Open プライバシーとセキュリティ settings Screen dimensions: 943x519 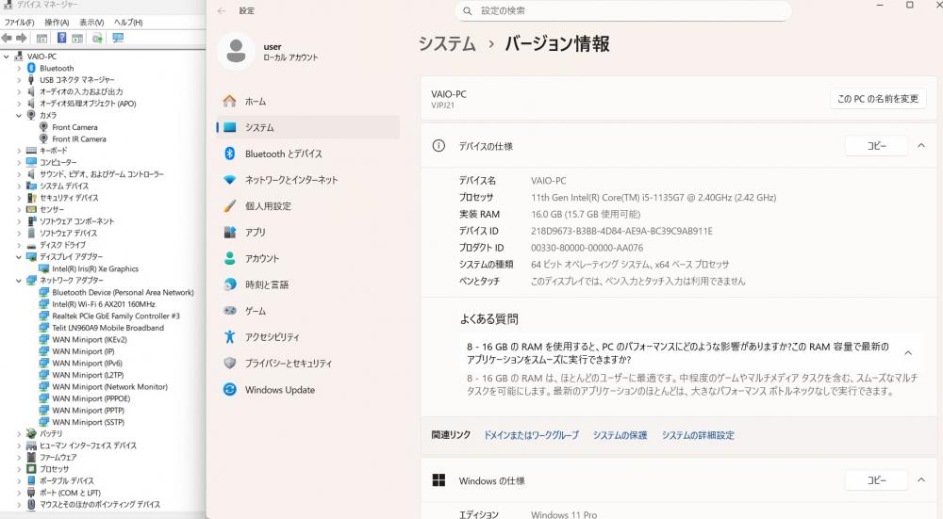click(307, 364)
